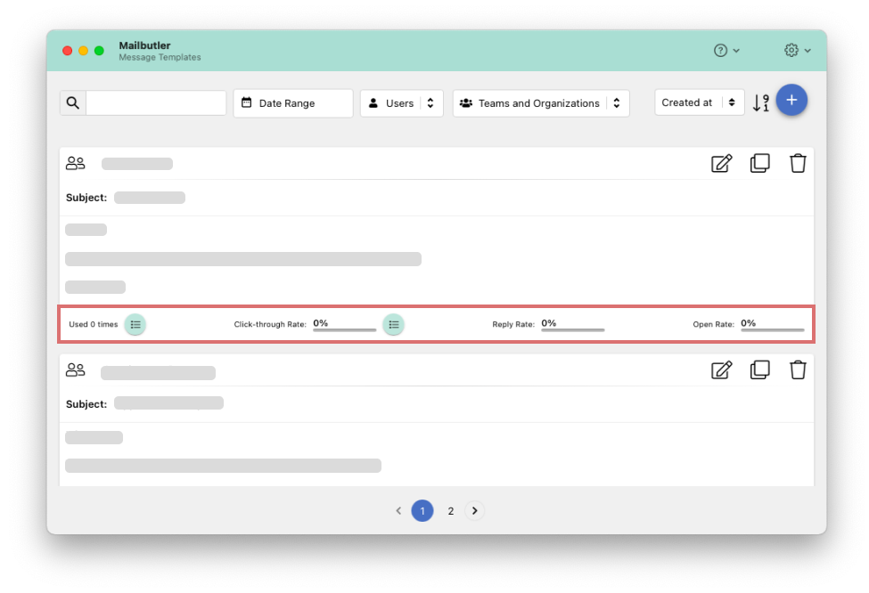Click the Open Rate label
This screenshot has height=593, width=869.
(713, 324)
